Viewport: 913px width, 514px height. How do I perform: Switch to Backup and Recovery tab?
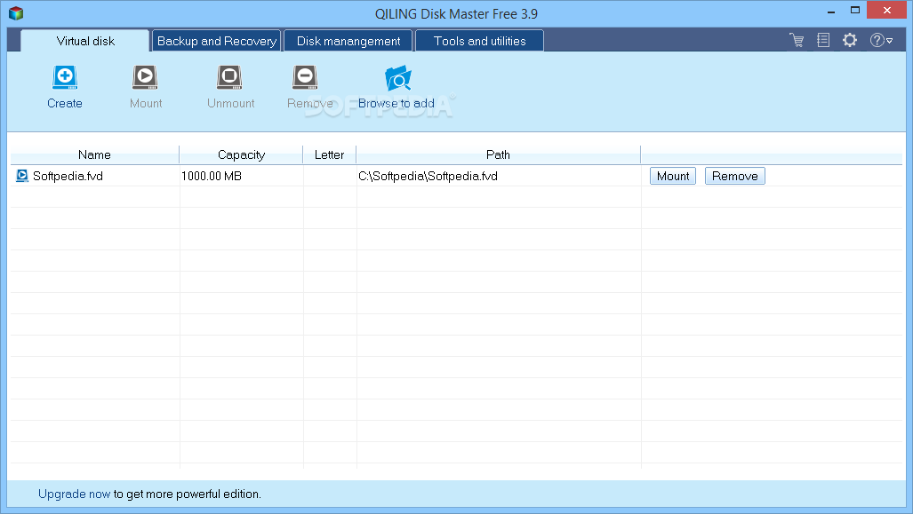coord(217,41)
